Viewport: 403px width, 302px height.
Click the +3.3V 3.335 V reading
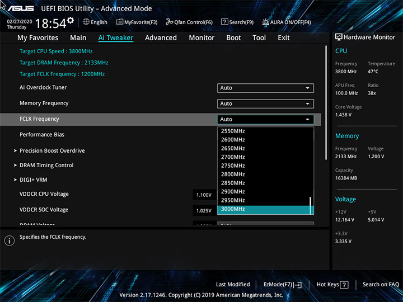coord(343,242)
